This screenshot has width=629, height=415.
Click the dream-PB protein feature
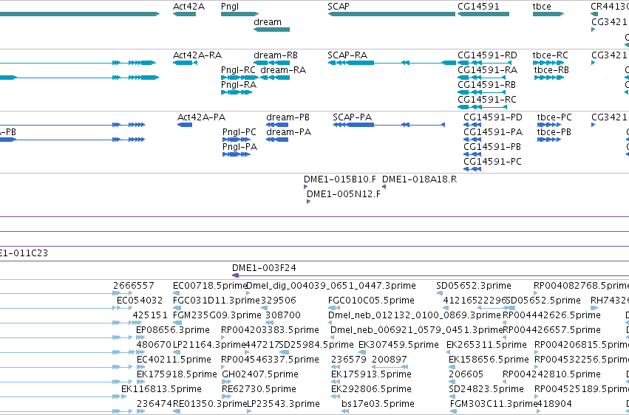click(x=277, y=125)
